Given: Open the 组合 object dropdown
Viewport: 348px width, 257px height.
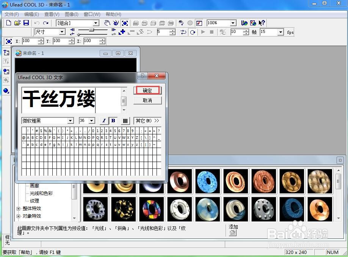Looking at the screenshot, I should click(x=96, y=23).
